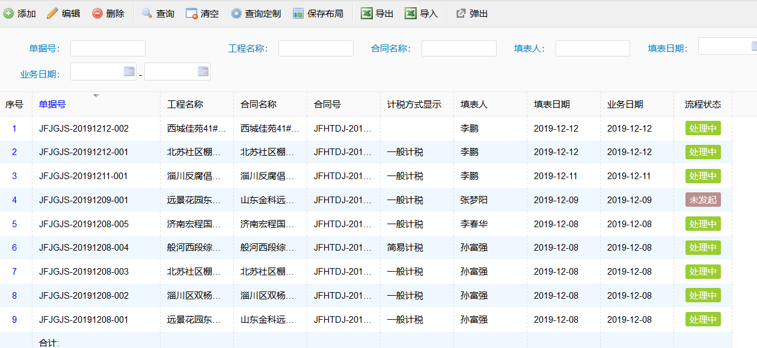Image resolution: width=757 pixels, height=348 pixels.
Task: Click the 合同名称 column header
Action: (x=259, y=104)
